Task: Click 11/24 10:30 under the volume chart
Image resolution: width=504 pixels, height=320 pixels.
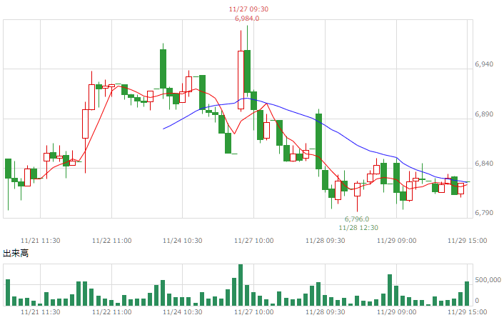Action: tap(183, 312)
